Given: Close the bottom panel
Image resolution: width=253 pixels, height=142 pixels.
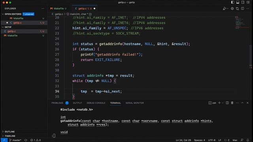Looking at the screenshot, I should pyautogui.click(x=247, y=103).
